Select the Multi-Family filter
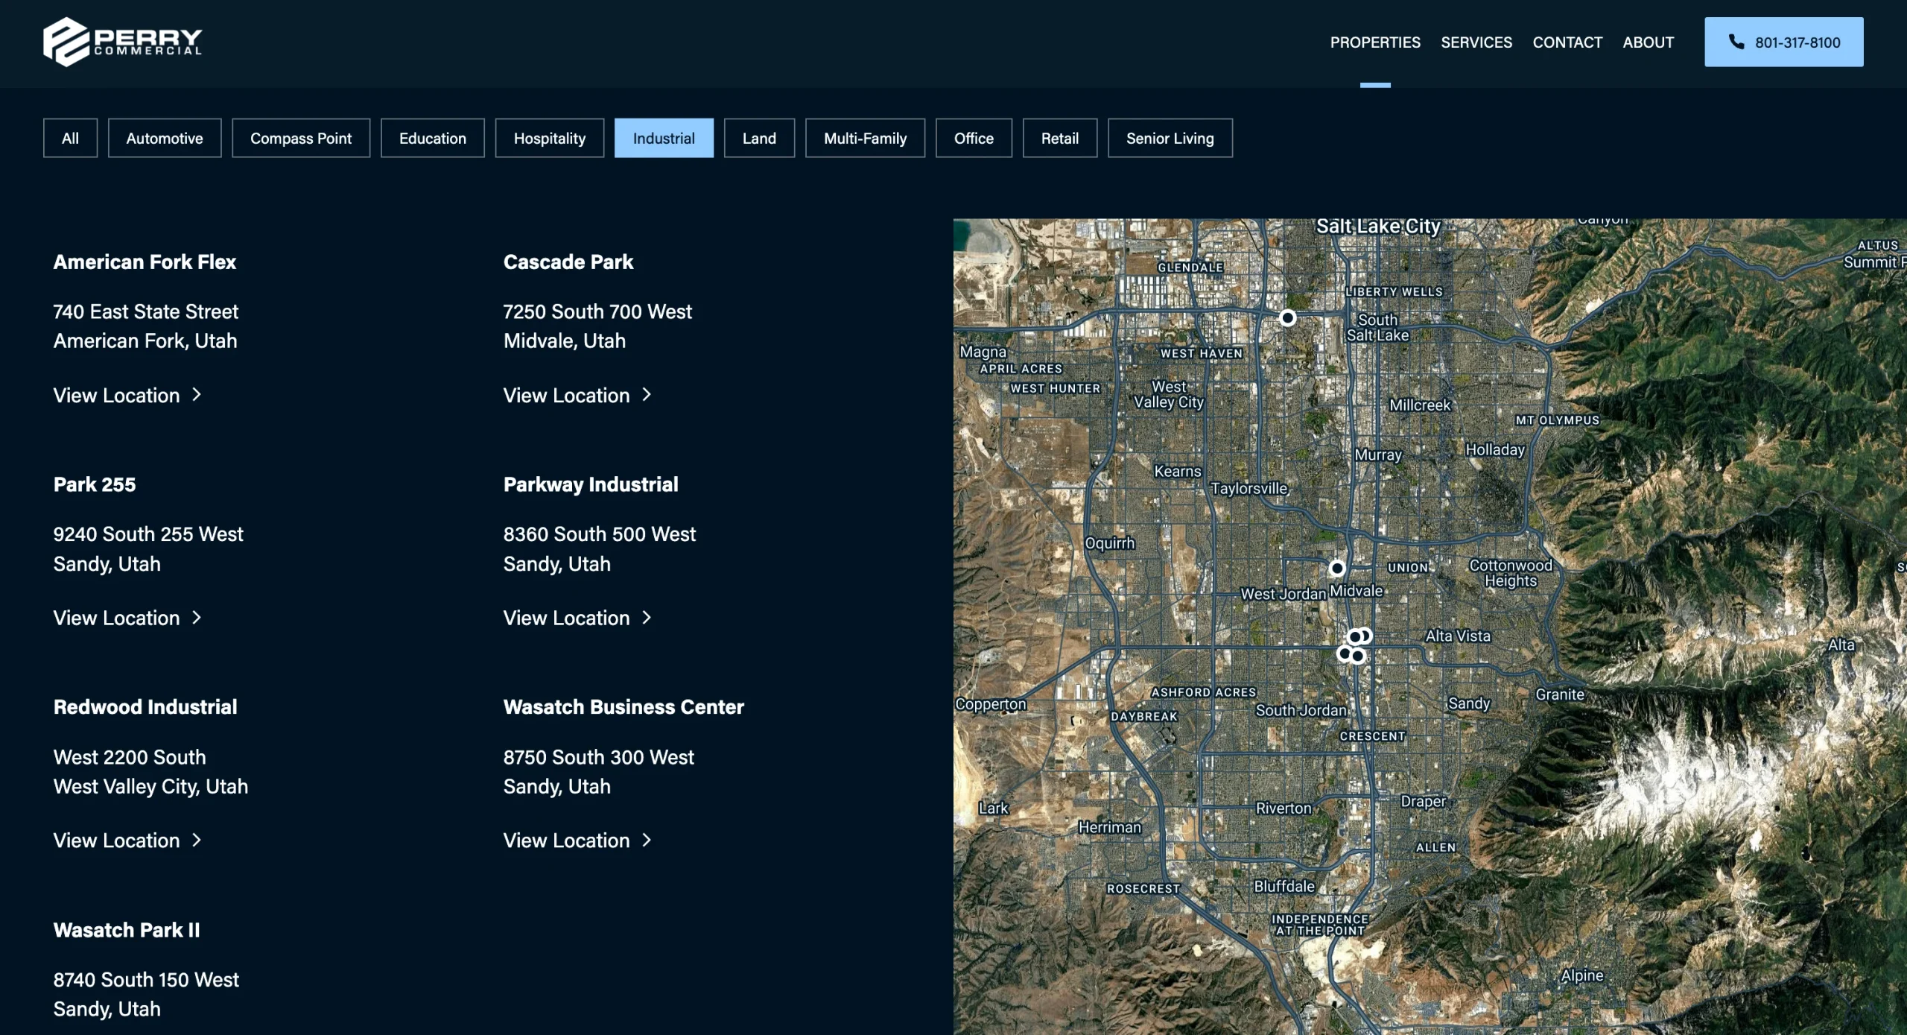This screenshot has height=1035, width=1907. (x=865, y=138)
